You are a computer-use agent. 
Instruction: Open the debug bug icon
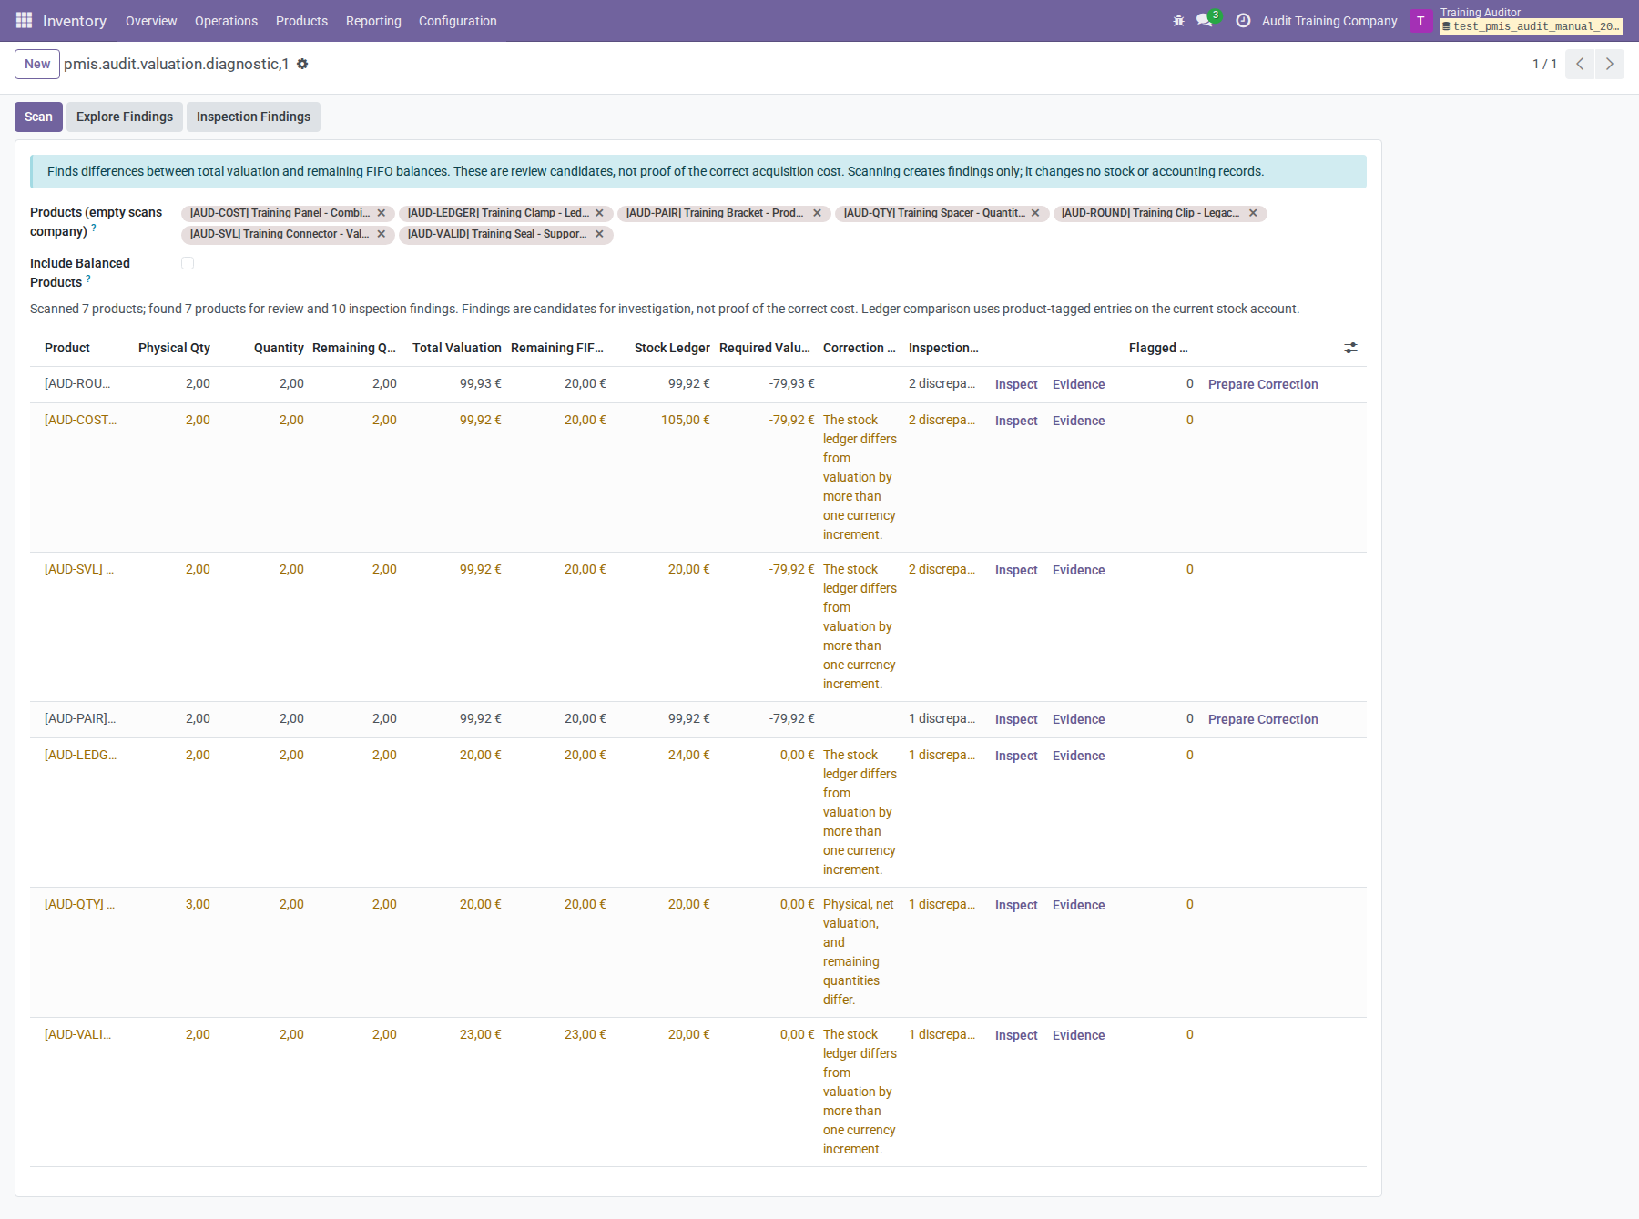pyautogui.click(x=1178, y=20)
